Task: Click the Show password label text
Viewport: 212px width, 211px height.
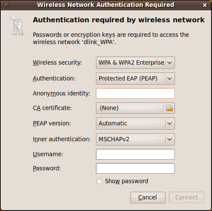Action: [126, 181]
